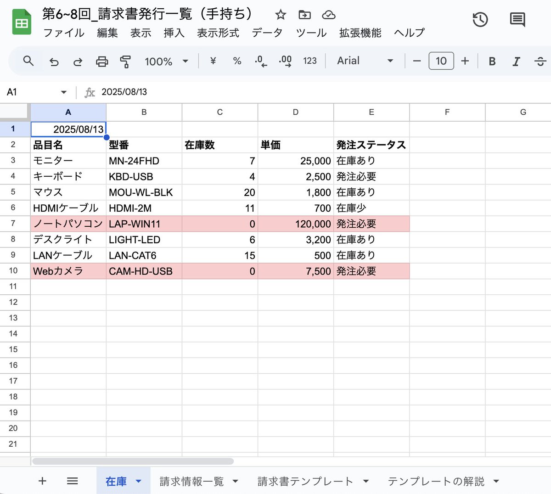This screenshot has width=551, height=494.
Task: Click the fx formula icon
Action: click(x=90, y=92)
